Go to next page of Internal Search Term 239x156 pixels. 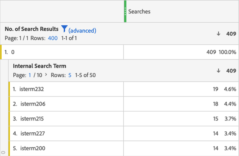pyautogui.click(x=46, y=75)
